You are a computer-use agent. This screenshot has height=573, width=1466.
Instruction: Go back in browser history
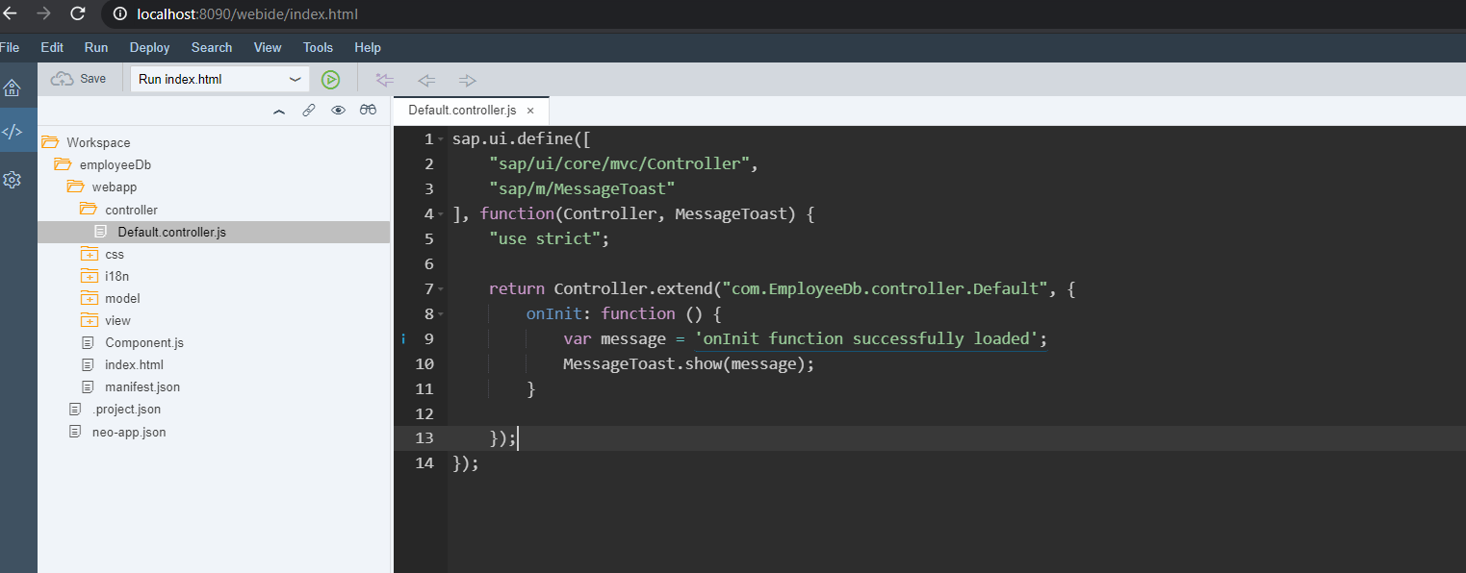tap(11, 13)
